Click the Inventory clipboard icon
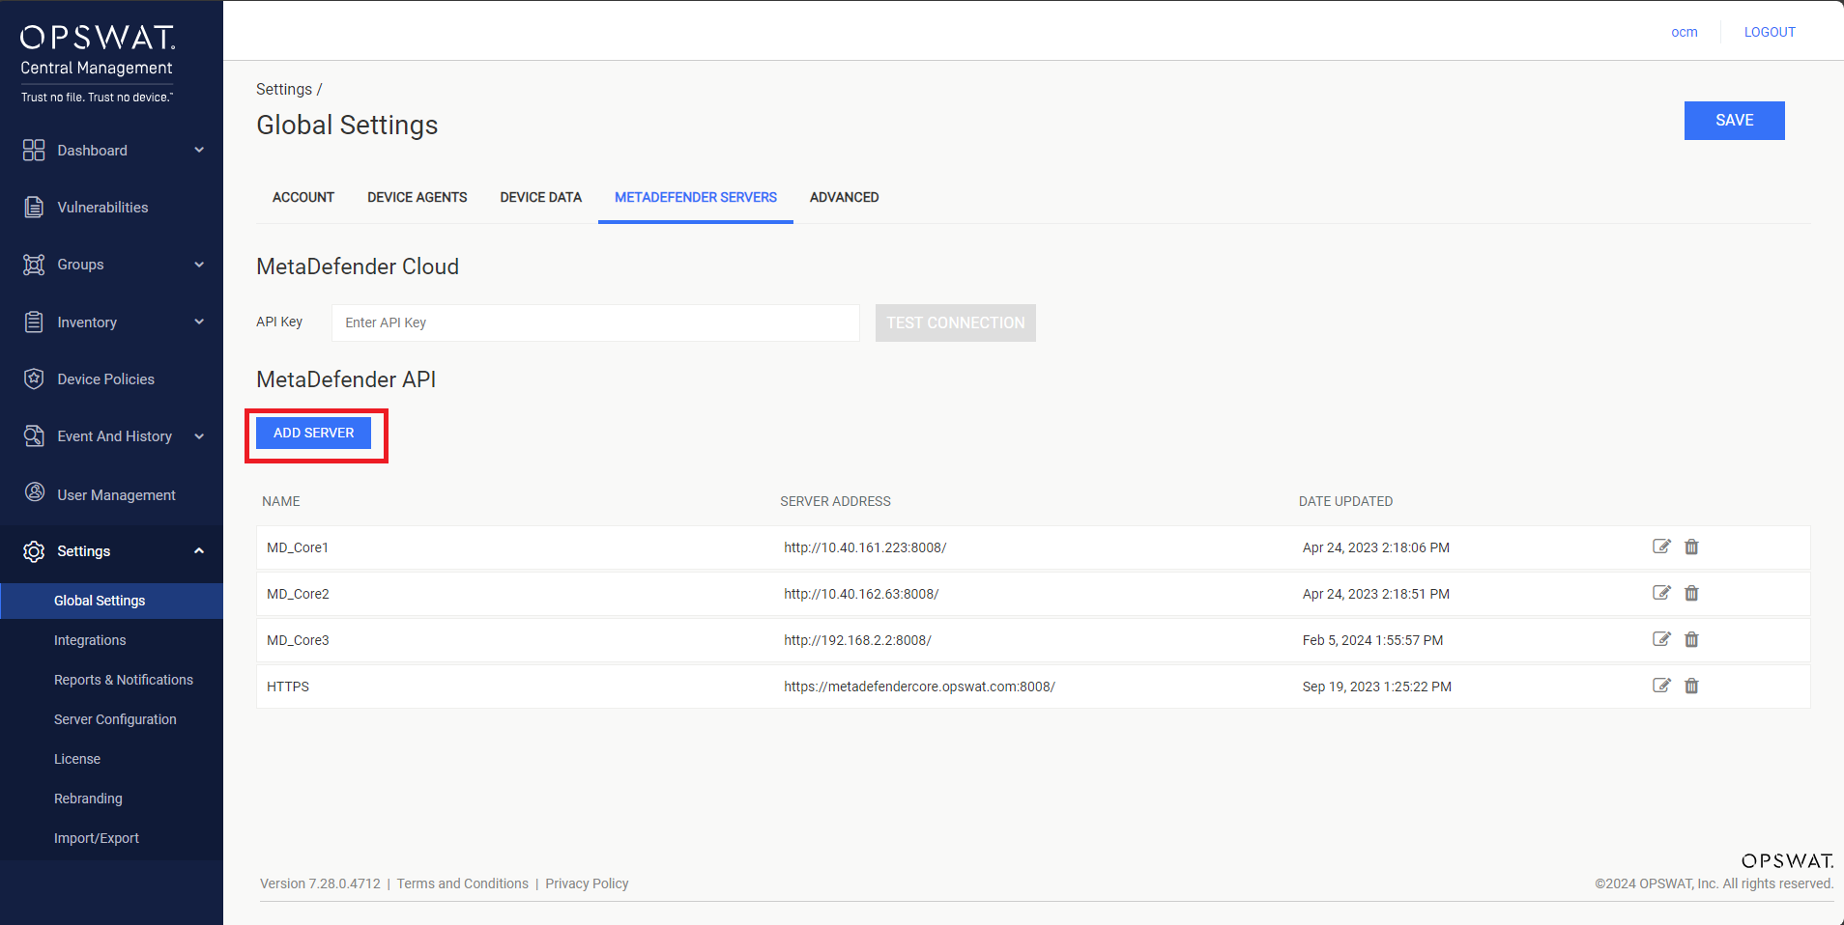 (34, 322)
